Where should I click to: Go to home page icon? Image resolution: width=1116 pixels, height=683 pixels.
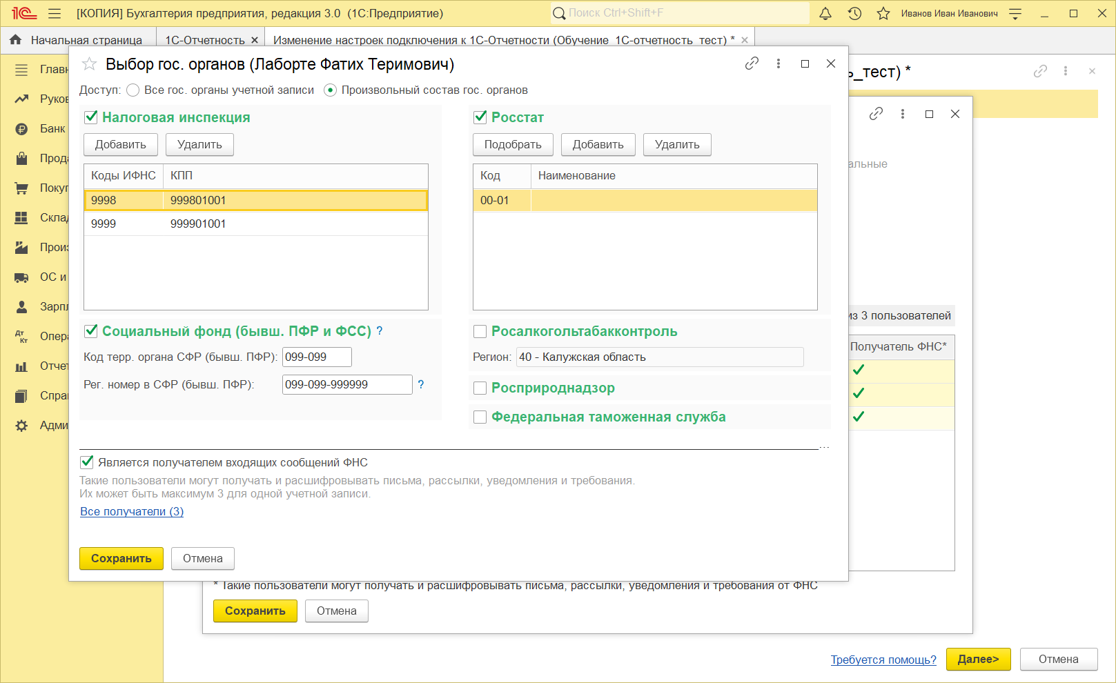(15, 40)
